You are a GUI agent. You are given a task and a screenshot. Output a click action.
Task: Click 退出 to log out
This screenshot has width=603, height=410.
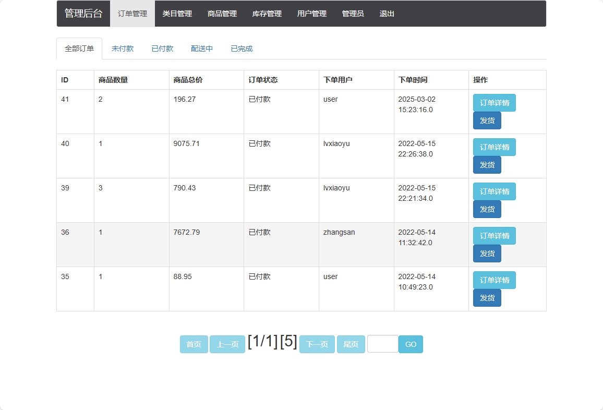387,14
